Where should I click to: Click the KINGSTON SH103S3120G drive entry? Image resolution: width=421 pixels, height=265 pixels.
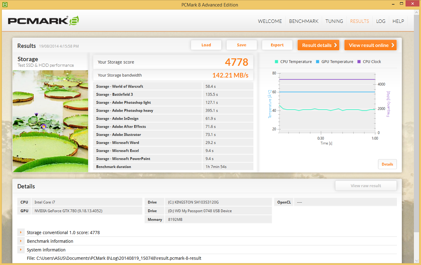coord(193,202)
